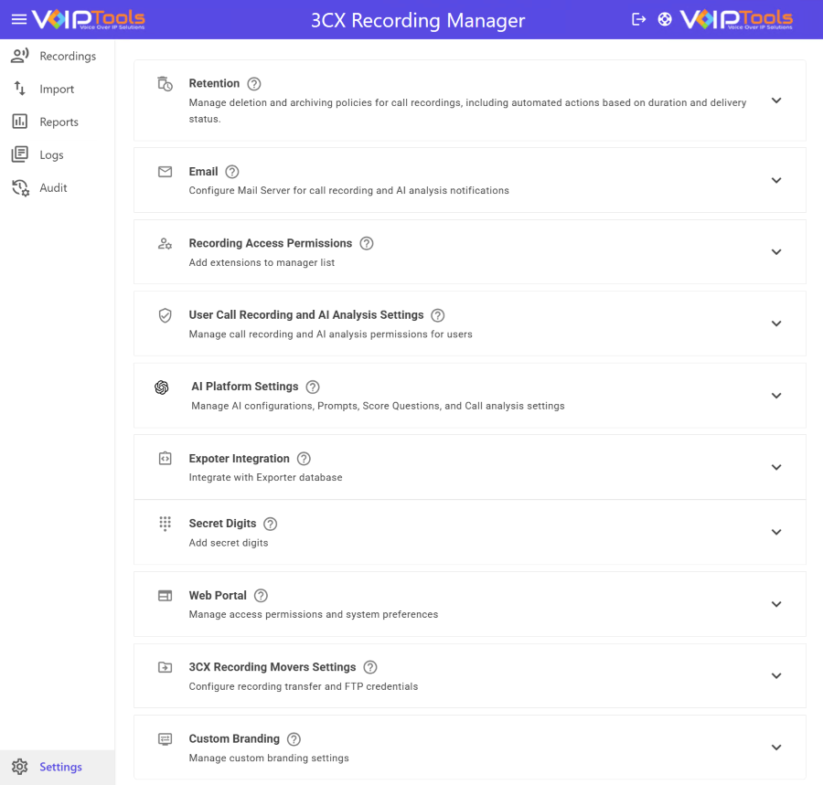
Task: Go to Reports in the sidebar
Action: [x=57, y=122]
